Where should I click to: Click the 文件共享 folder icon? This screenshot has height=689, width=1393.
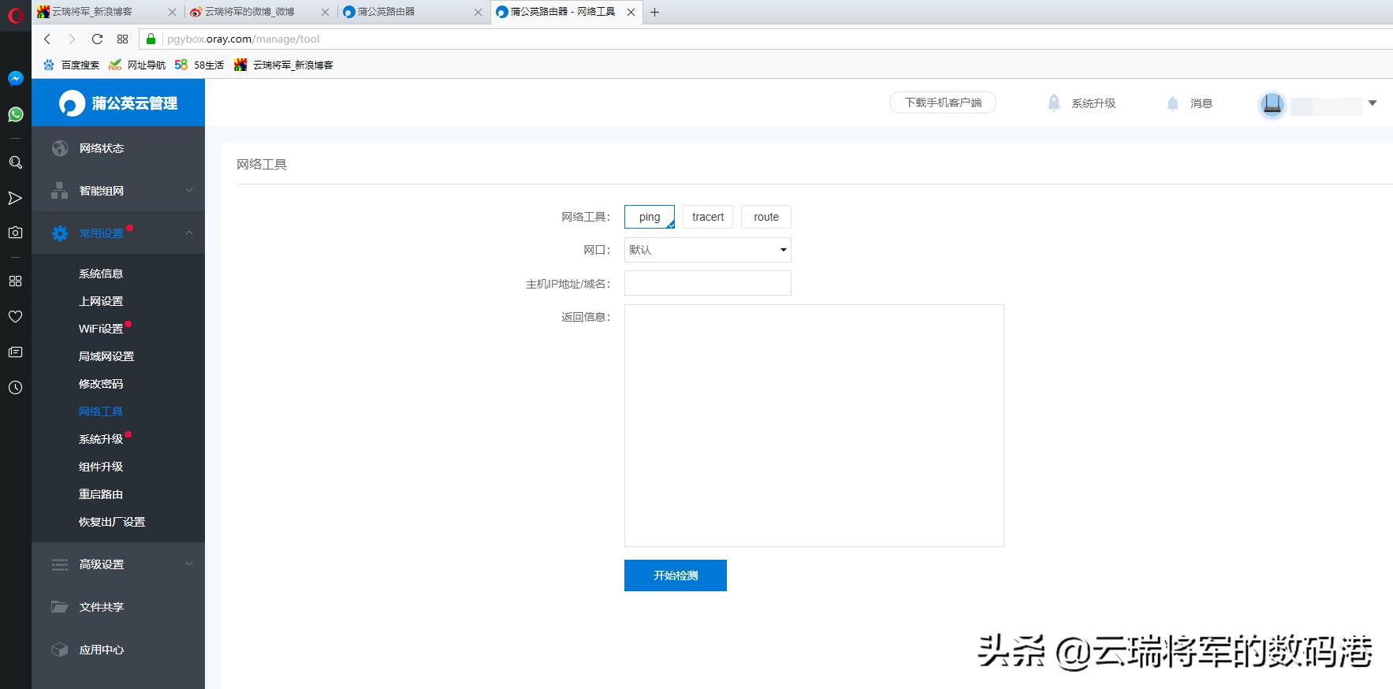(x=60, y=607)
